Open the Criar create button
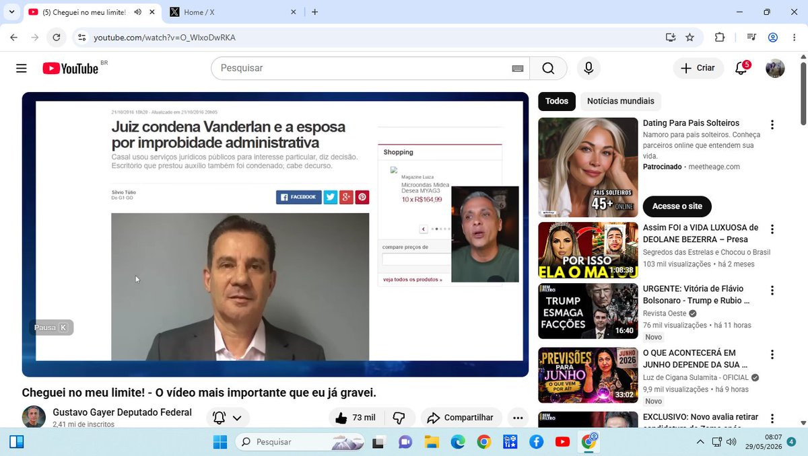 (698, 68)
